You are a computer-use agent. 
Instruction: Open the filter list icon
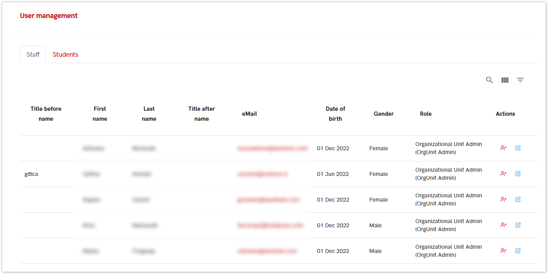click(x=520, y=80)
